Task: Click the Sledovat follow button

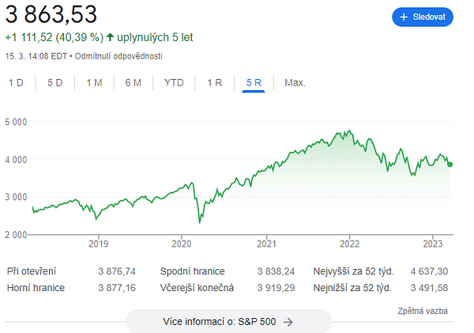Action: pyautogui.click(x=423, y=17)
